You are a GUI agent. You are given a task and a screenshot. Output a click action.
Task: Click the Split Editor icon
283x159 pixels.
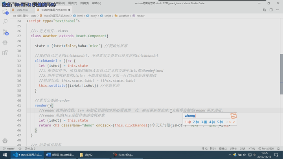pyautogui.click(x=271, y=10)
